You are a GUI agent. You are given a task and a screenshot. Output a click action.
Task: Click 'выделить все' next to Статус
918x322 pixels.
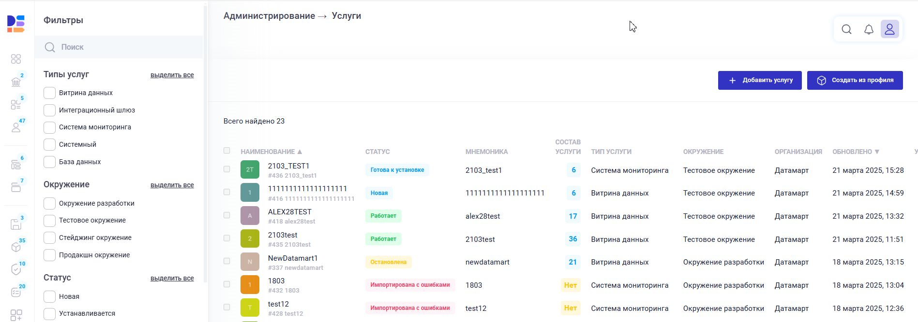click(172, 279)
